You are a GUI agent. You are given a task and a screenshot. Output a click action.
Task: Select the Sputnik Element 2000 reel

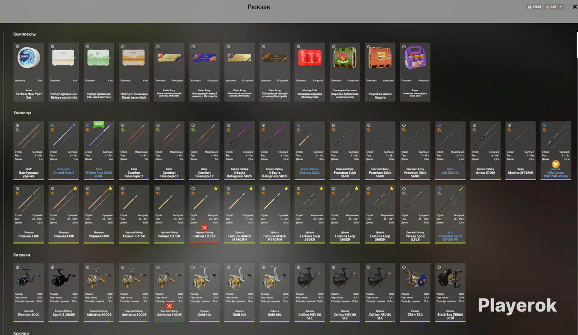point(28,293)
